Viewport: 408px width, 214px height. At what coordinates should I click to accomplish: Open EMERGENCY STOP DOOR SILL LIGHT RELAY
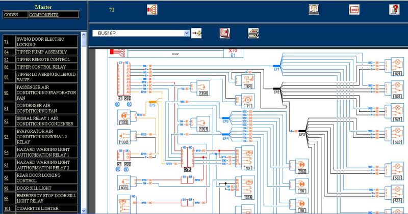point(46,198)
